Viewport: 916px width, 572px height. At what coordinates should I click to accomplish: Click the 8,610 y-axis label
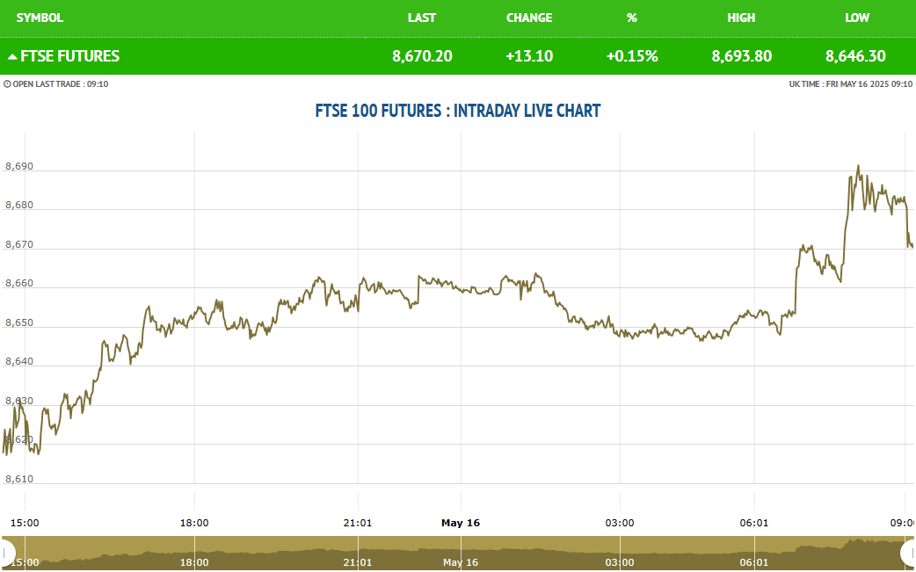click(19, 479)
